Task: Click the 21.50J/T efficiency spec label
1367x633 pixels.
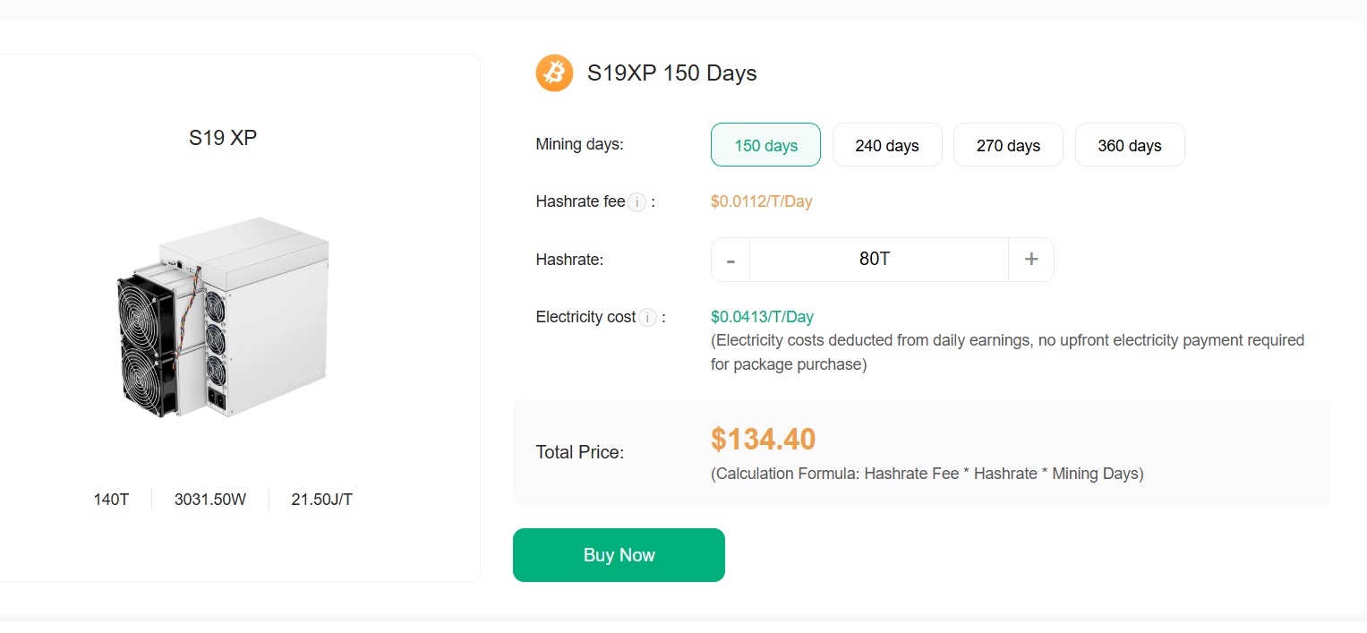Action: tap(321, 500)
